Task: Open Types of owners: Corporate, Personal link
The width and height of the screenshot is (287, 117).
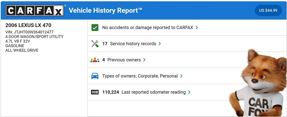Action: (140, 76)
